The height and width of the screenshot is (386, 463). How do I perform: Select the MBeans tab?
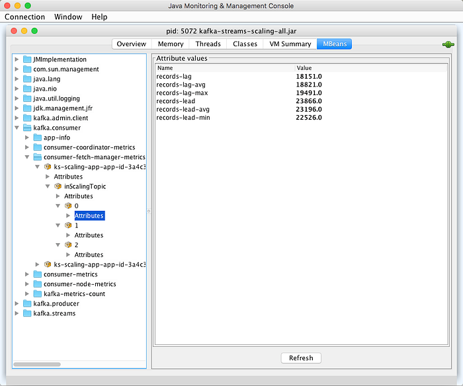(x=335, y=44)
